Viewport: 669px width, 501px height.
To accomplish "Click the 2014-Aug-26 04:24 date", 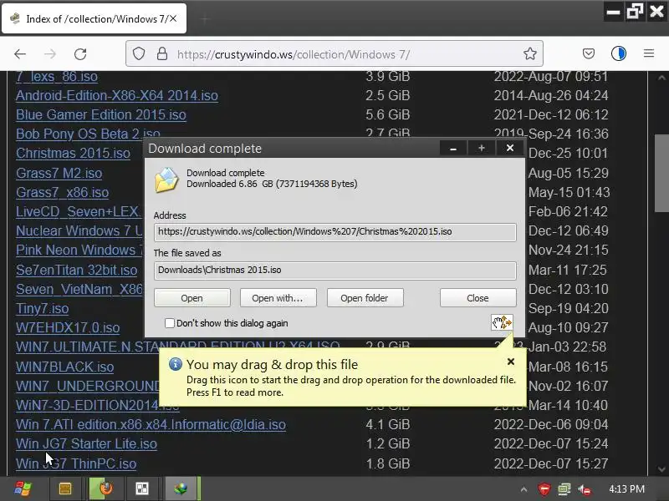I will [x=551, y=95].
